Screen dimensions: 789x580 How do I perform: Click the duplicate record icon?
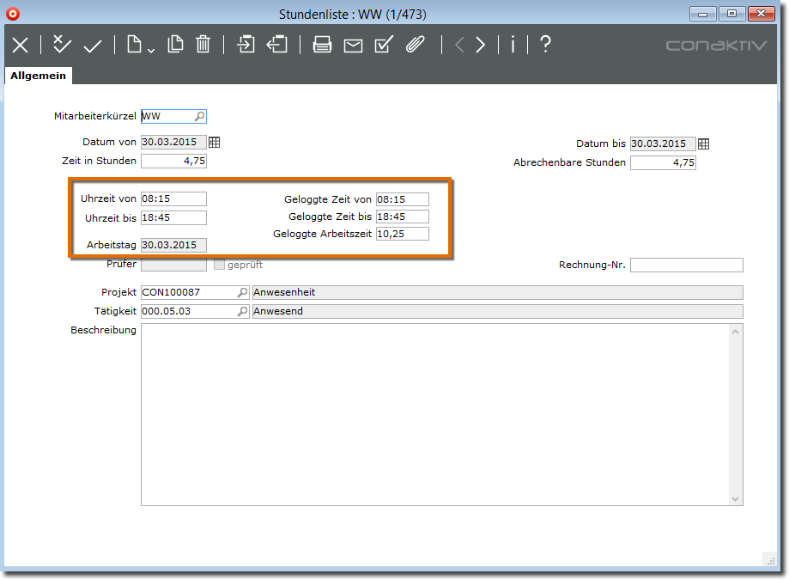(176, 45)
